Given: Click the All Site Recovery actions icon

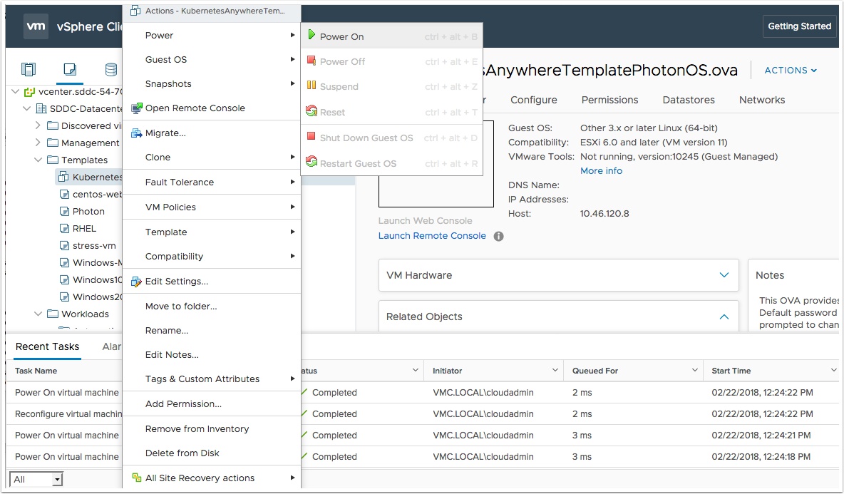Looking at the screenshot, I should 137,478.
